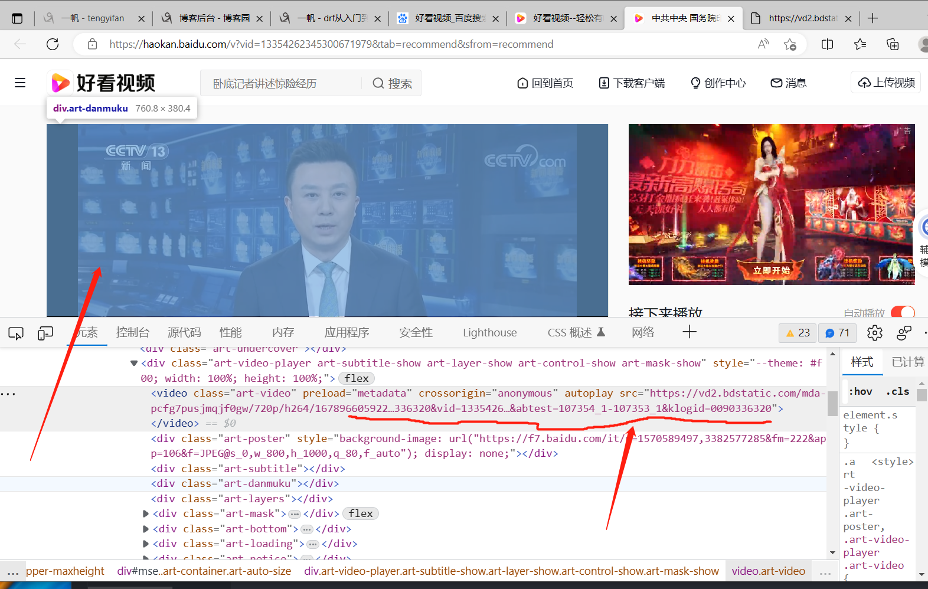Close the 好看视频_百度搜索 tab

pos(495,19)
